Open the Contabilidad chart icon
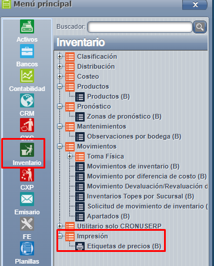 (27, 76)
